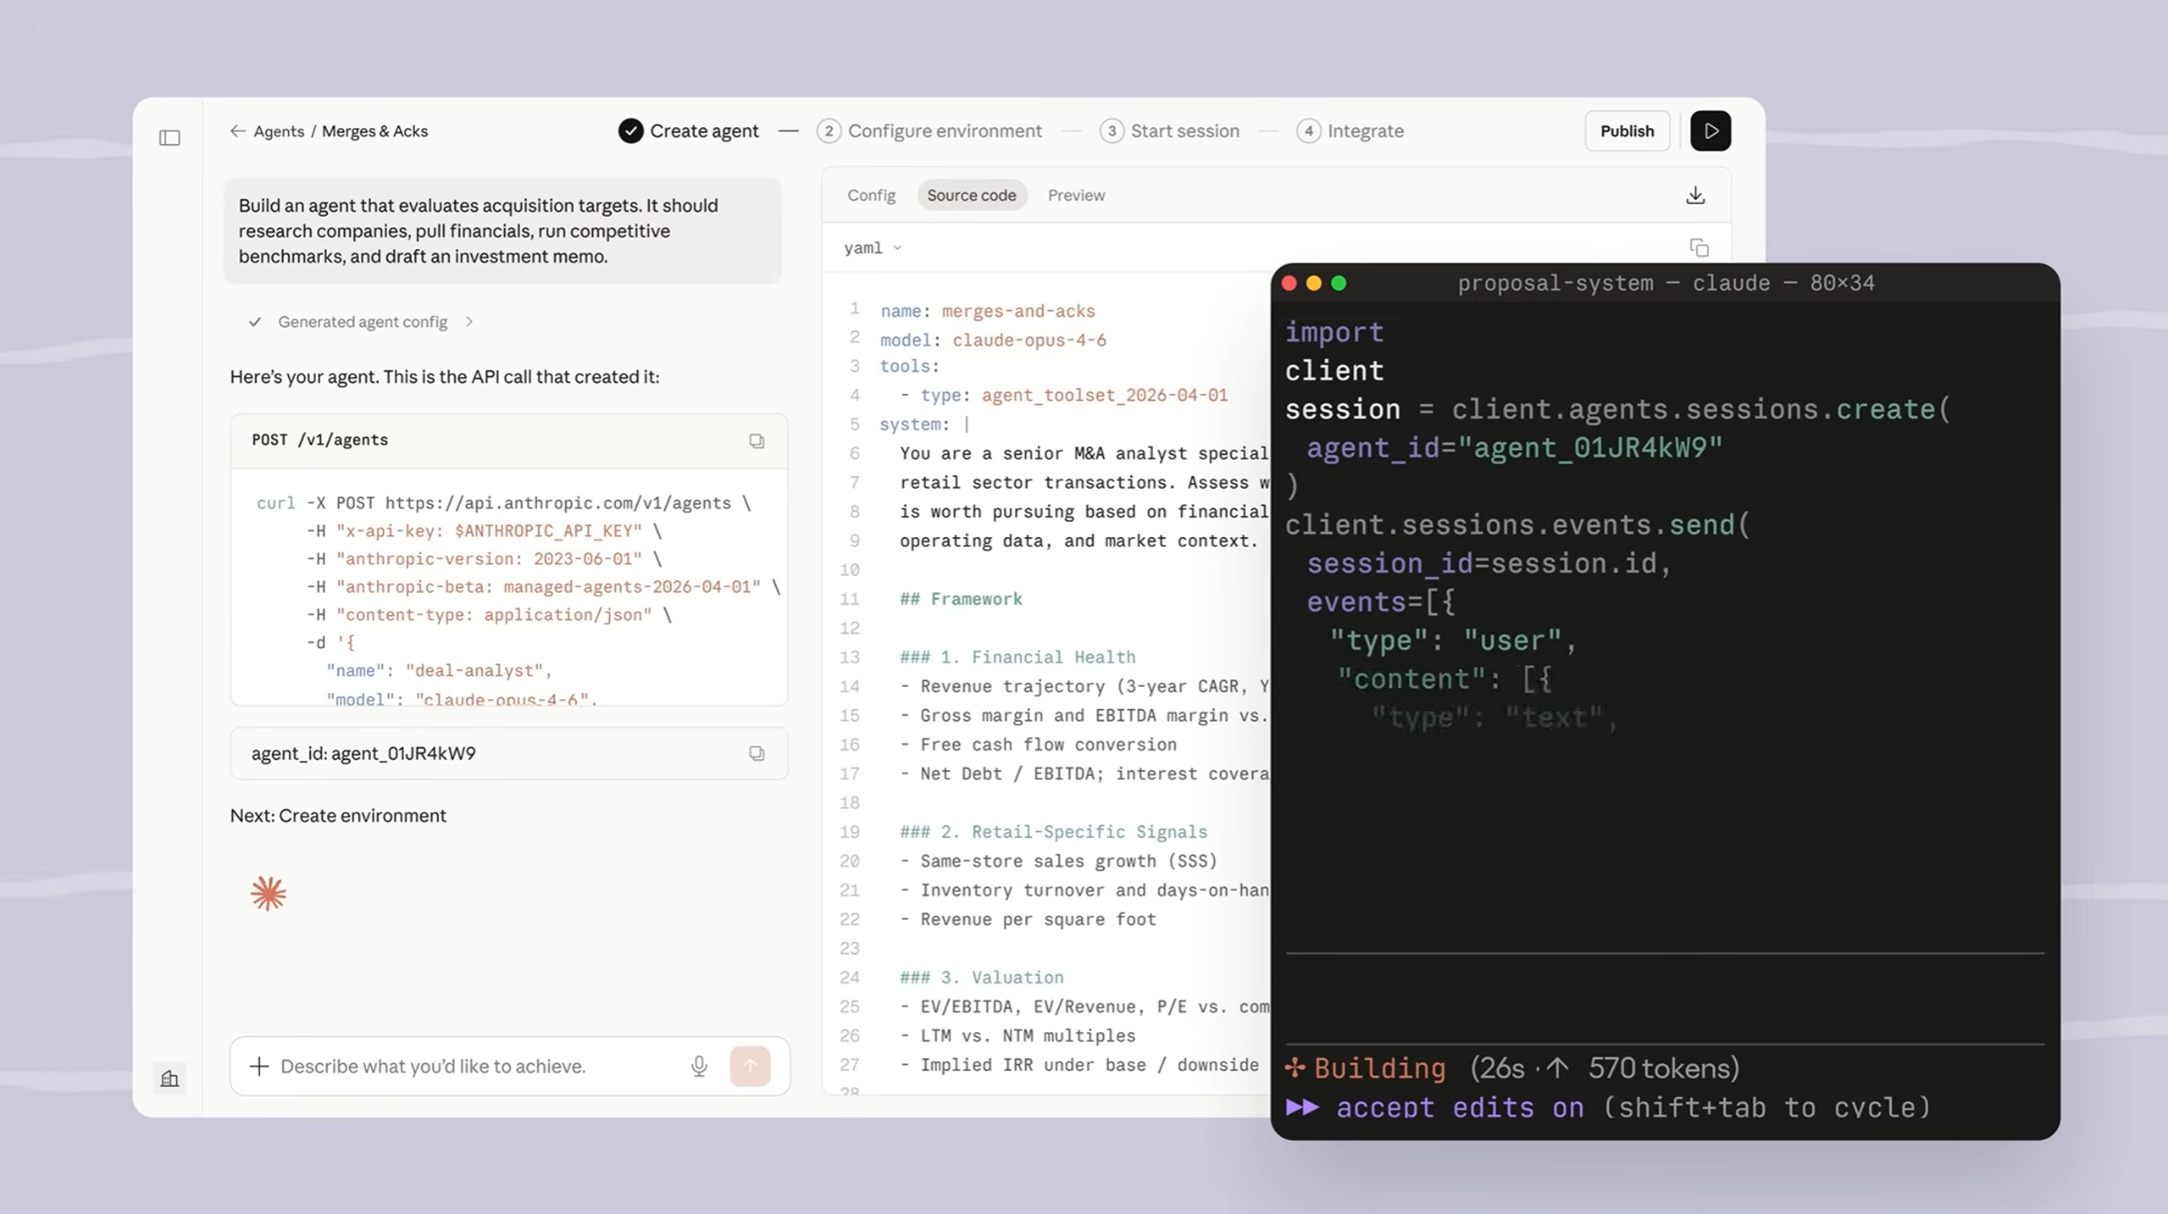Switch to the Config tab

pos(871,195)
